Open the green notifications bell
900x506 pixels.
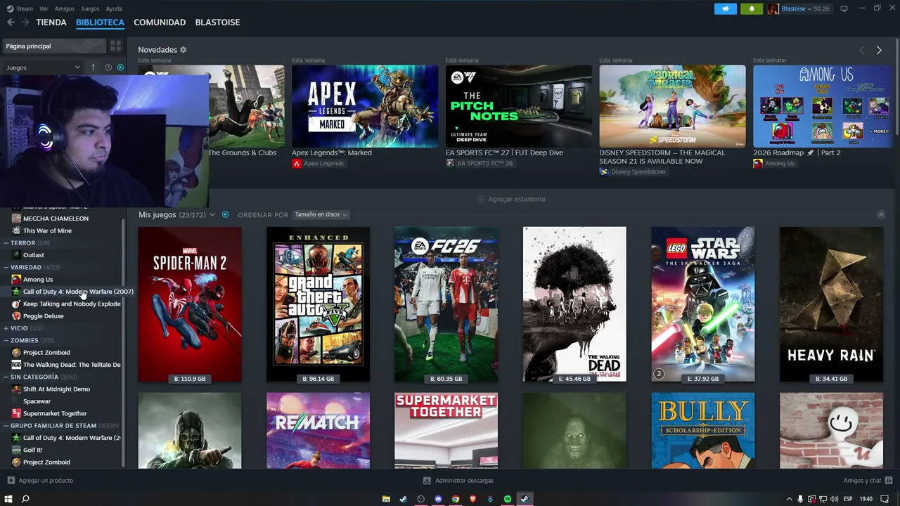tap(752, 8)
